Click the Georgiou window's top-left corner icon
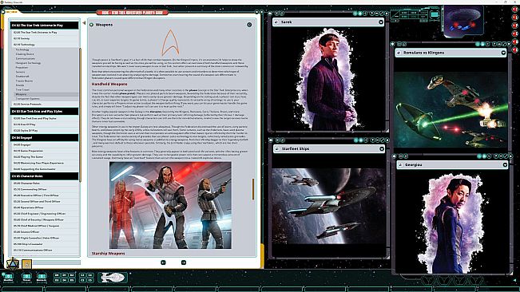Screen dimensions: 520x292 394,156
